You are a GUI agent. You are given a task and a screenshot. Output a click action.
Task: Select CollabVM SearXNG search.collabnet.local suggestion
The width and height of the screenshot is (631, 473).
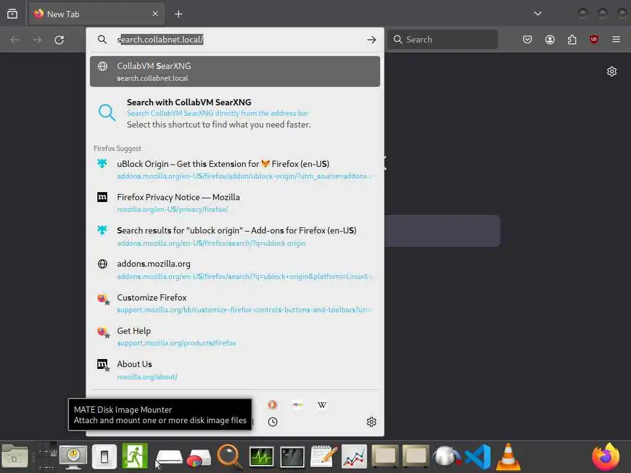coord(235,71)
